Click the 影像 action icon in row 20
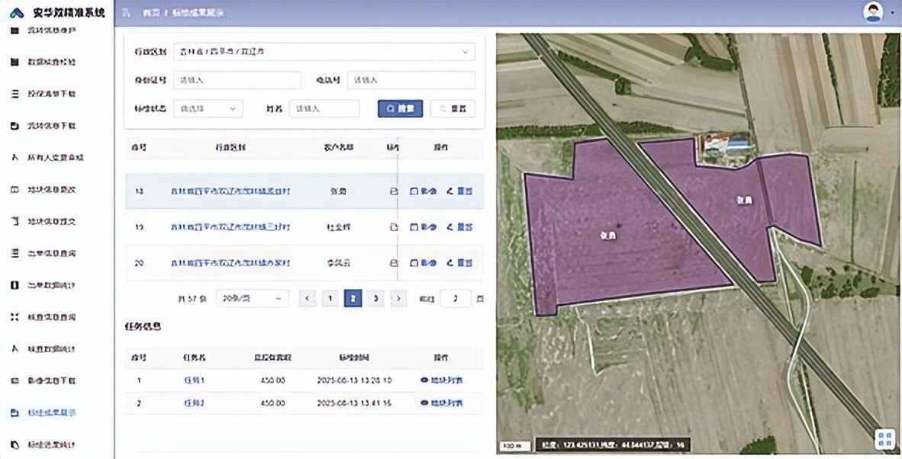 pos(414,263)
